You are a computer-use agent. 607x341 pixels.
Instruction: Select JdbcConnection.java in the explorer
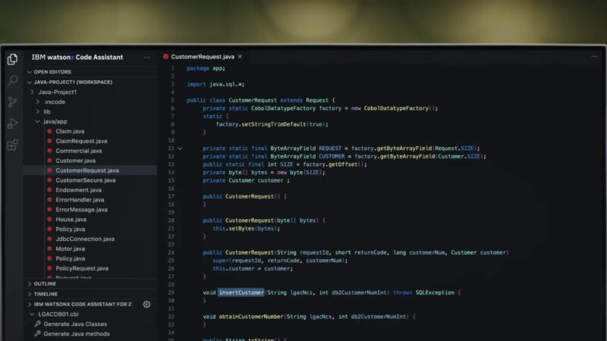tap(84, 239)
